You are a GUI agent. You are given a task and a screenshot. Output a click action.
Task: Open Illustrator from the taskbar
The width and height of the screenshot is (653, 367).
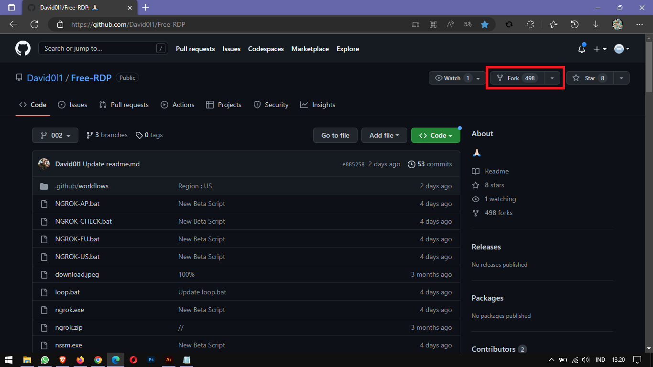tap(168, 360)
